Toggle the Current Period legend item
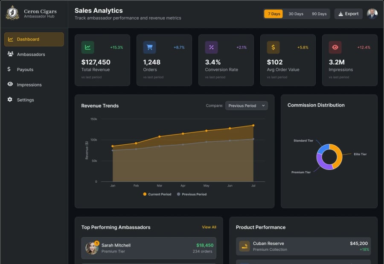This screenshot has height=264, width=384. click(157, 194)
